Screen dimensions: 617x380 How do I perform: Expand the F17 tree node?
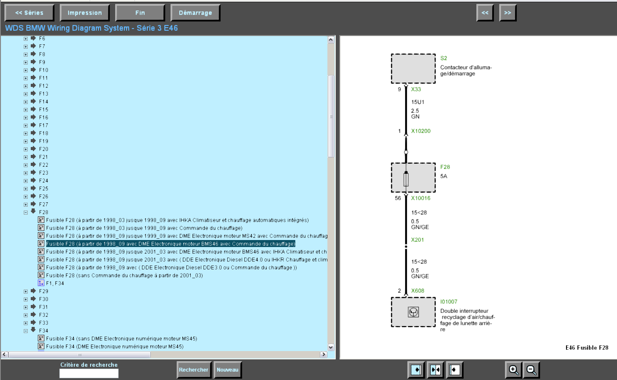25,125
